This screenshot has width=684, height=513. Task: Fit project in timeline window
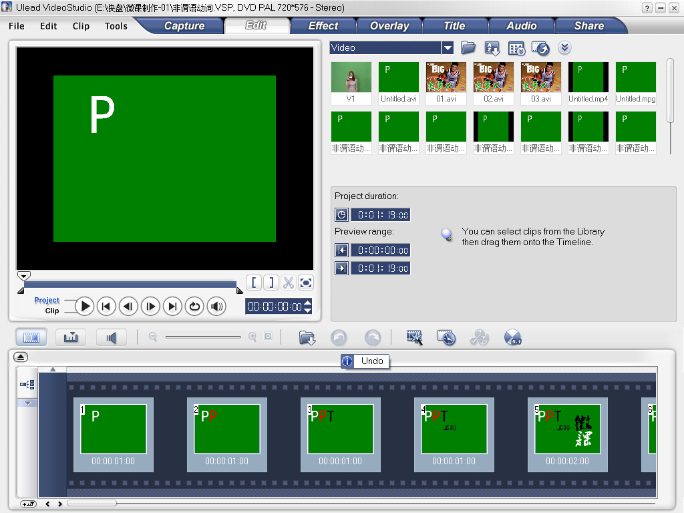269,337
